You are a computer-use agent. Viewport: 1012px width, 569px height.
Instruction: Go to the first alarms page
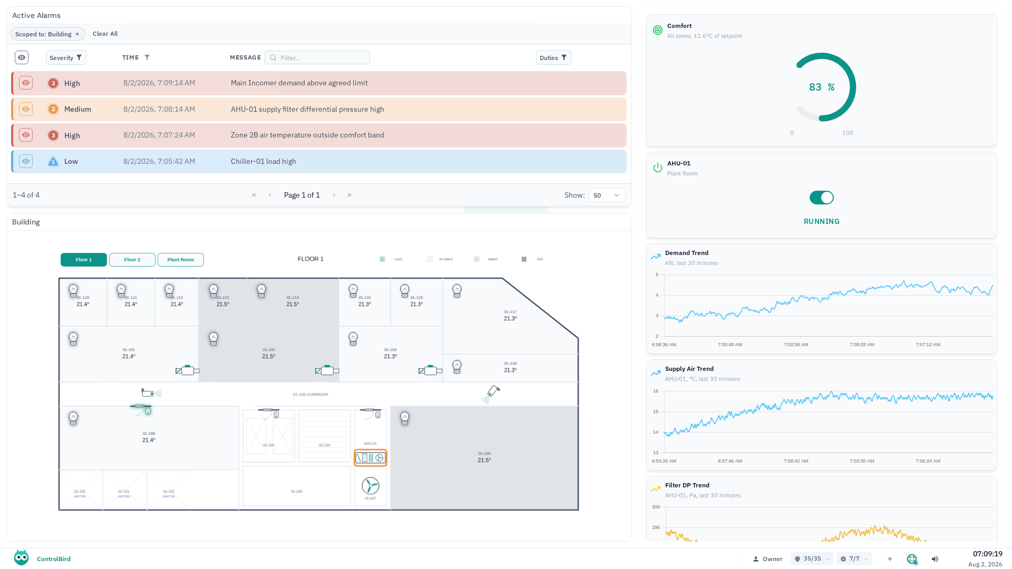click(x=254, y=195)
